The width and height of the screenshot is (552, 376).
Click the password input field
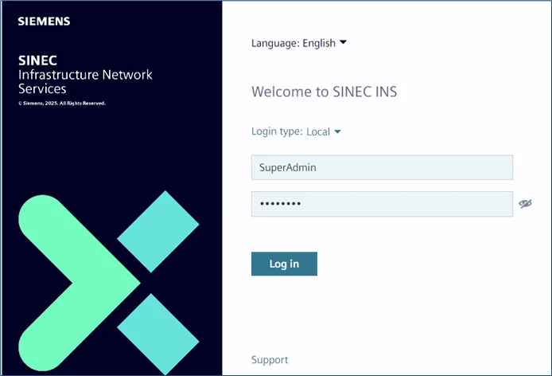pyautogui.click(x=382, y=204)
